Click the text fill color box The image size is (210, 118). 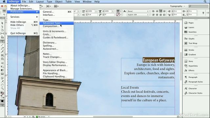[118, 11]
